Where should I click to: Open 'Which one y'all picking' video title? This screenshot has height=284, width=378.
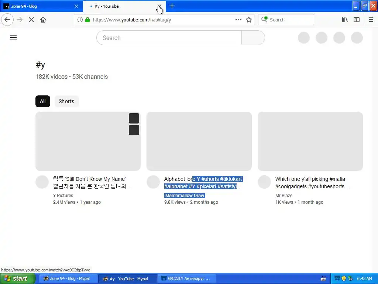(x=312, y=183)
